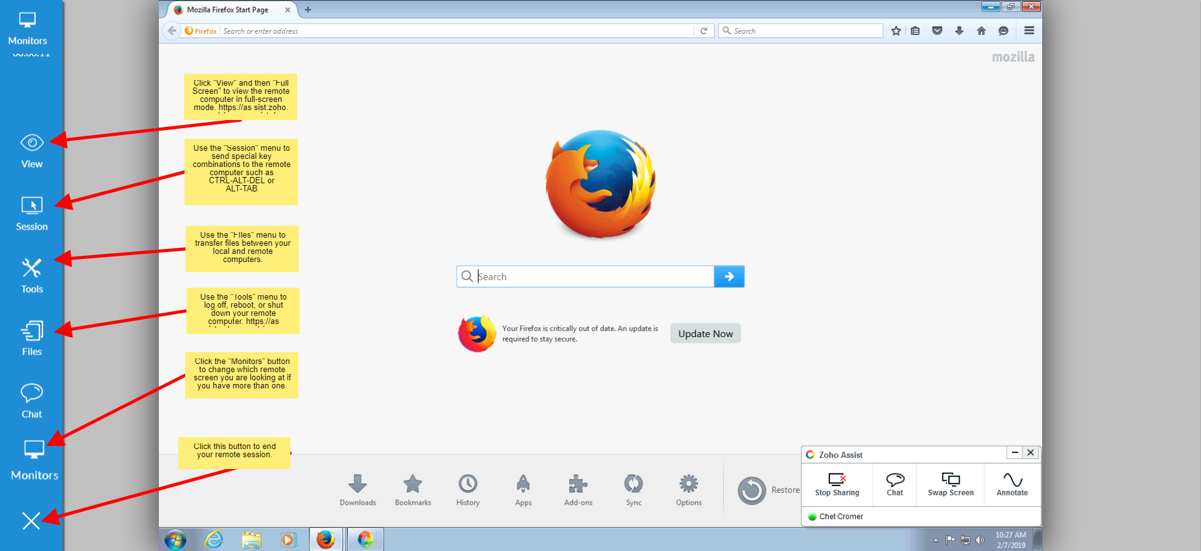Open Windows Media Player from taskbar

(288, 539)
